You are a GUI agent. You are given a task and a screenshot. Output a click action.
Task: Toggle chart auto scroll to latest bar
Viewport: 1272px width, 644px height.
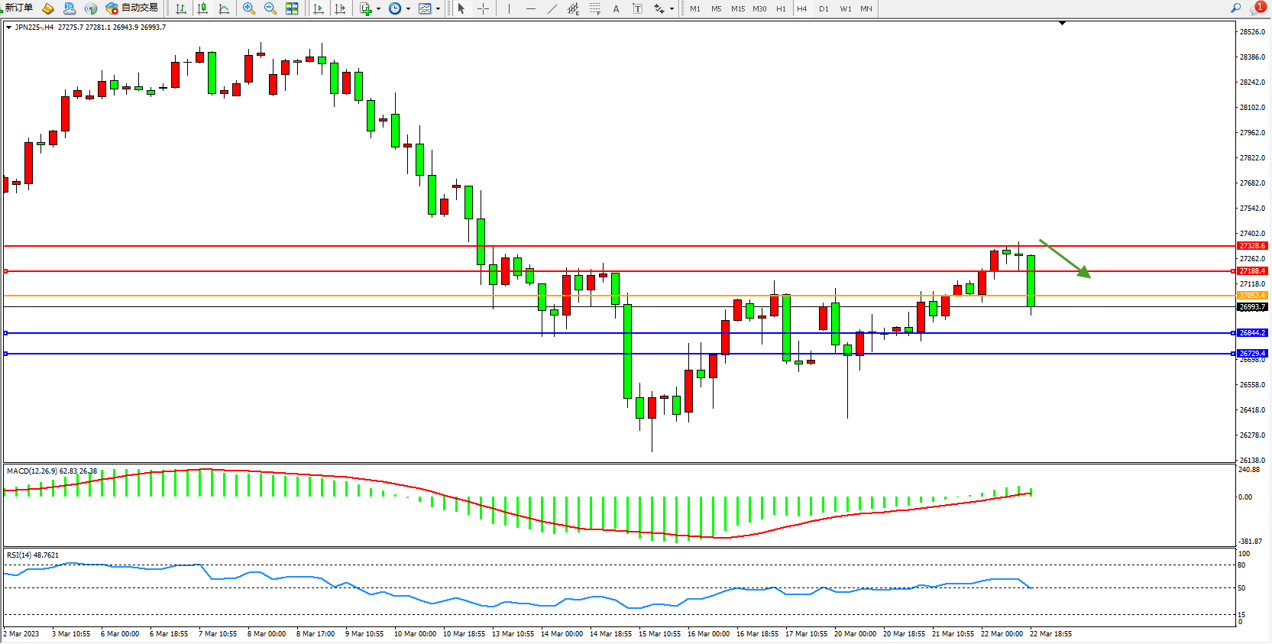pyautogui.click(x=319, y=8)
